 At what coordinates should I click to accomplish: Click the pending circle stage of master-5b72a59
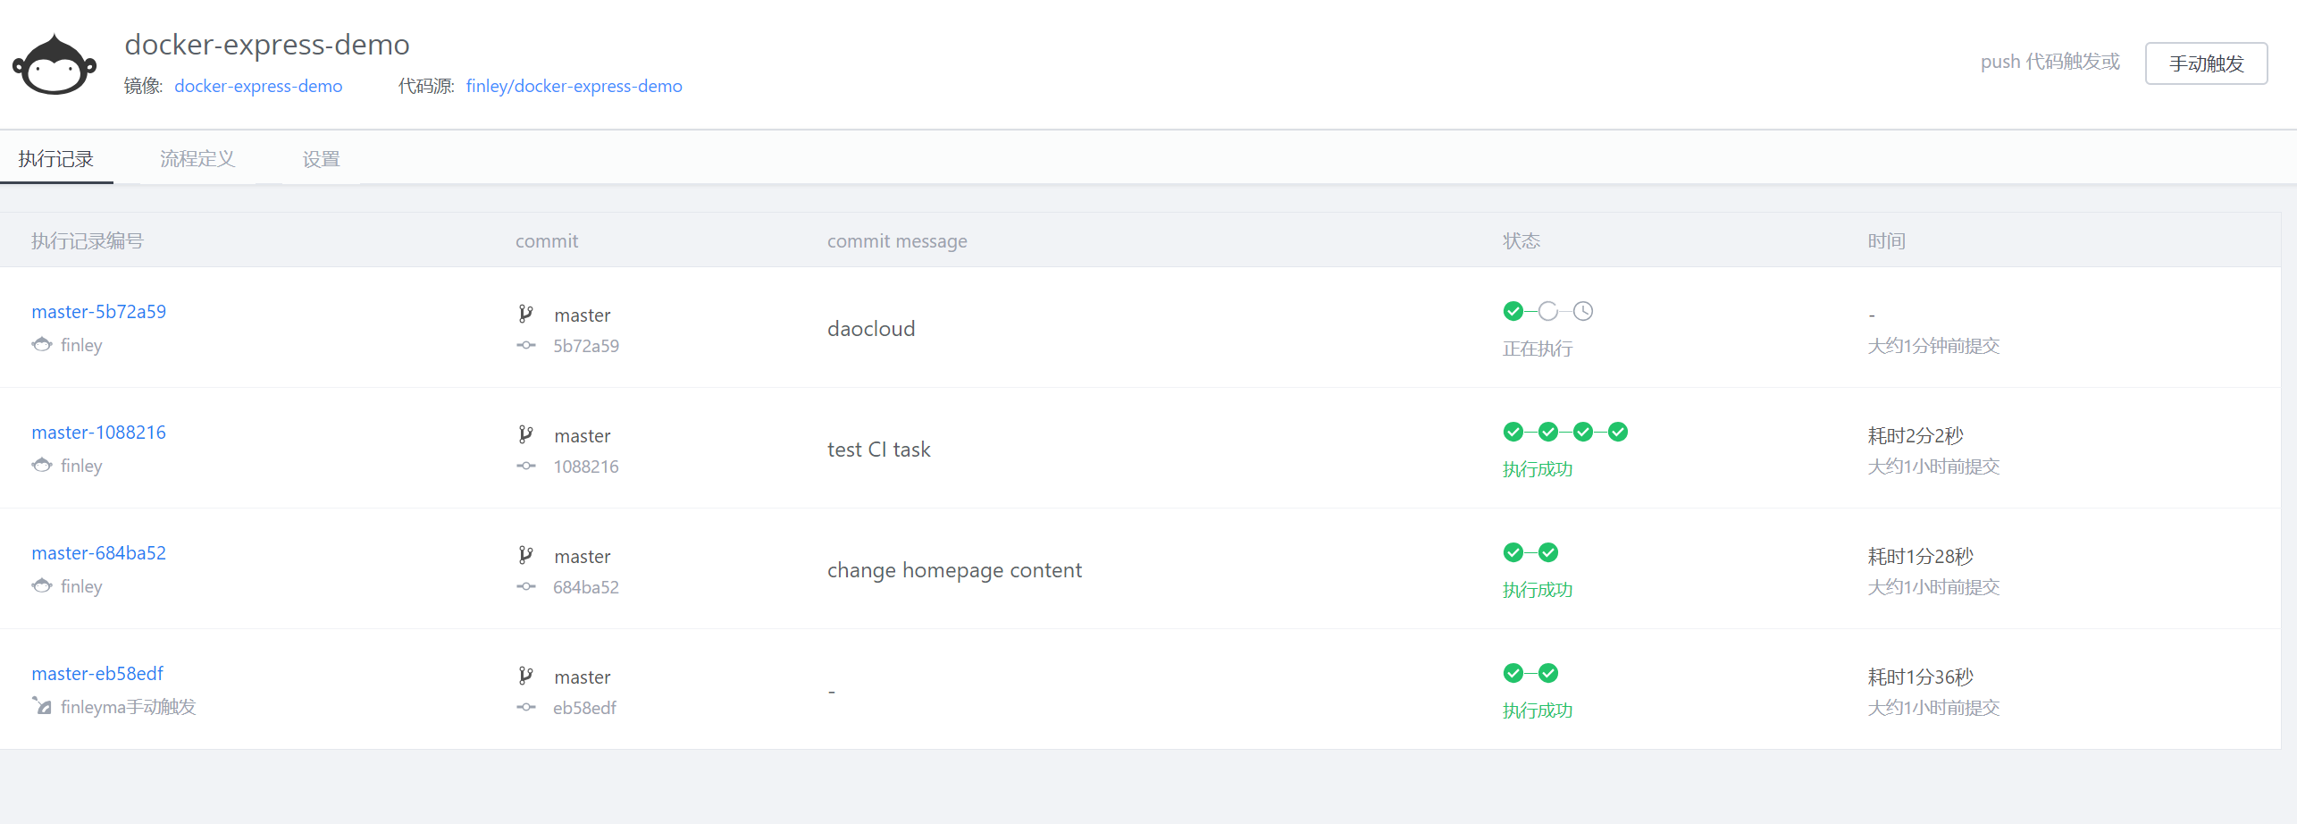pyautogui.click(x=1548, y=311)
